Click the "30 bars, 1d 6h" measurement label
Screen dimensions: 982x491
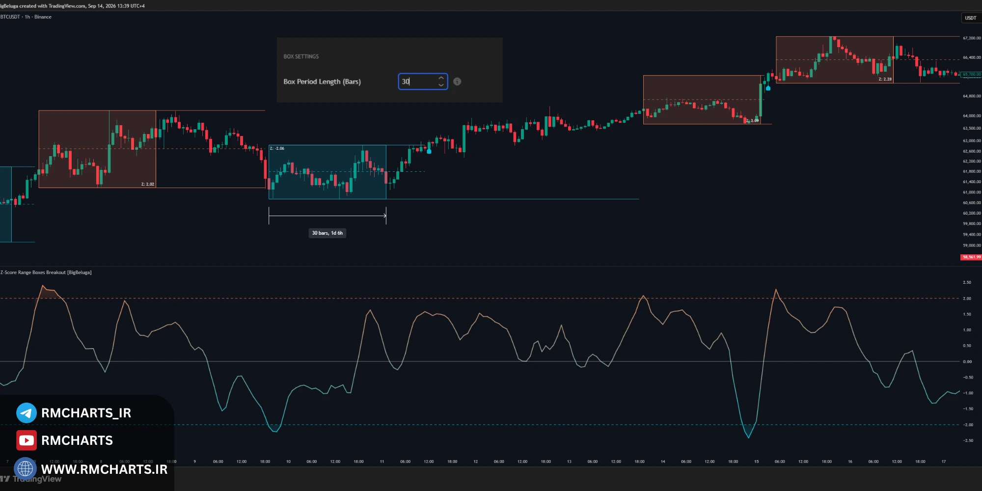pyautogui.click(x=327, y=233)
